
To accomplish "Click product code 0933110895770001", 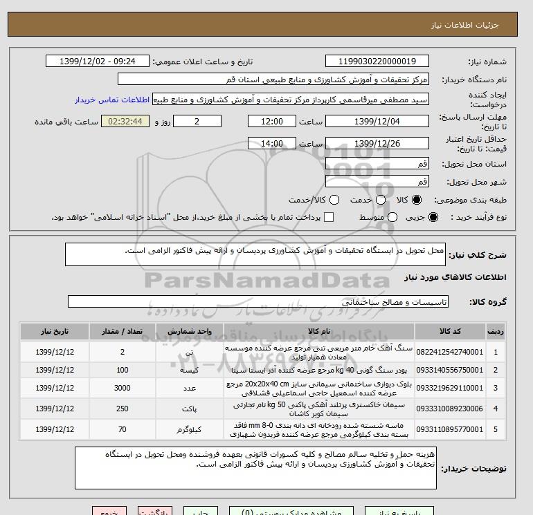I will (x=450, y=429).
